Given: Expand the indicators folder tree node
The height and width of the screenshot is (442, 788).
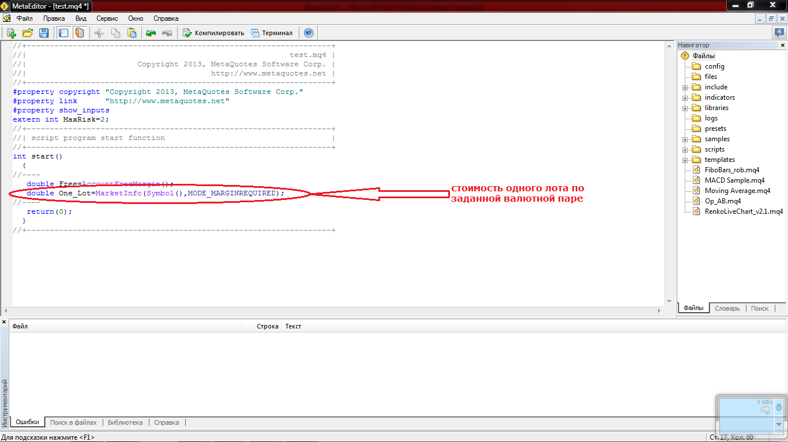Looking at the screenshot, I should click(685, 98).
